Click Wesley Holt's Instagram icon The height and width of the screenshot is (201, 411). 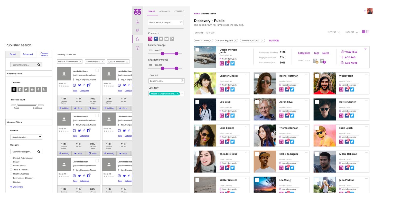[x=341, y=89]
